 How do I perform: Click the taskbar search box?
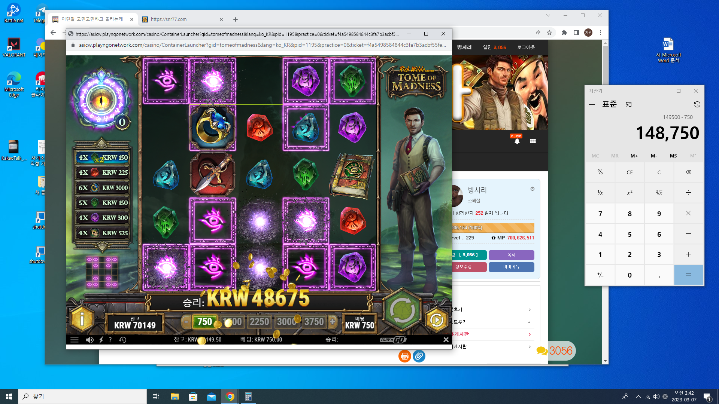[82, 397]
